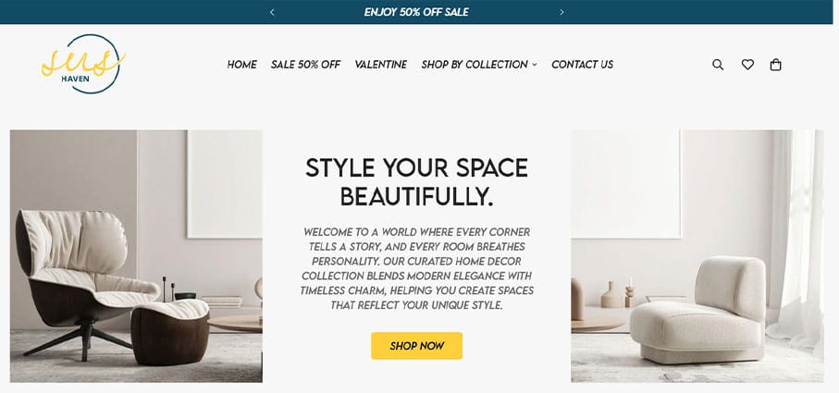Show next announcement with right arrow
This screenshot has width=839, height=393.
click(x=561, y=12)
